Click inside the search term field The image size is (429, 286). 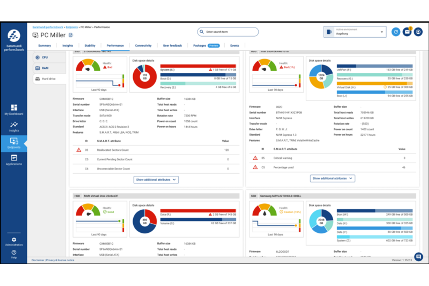coord(228,32)
